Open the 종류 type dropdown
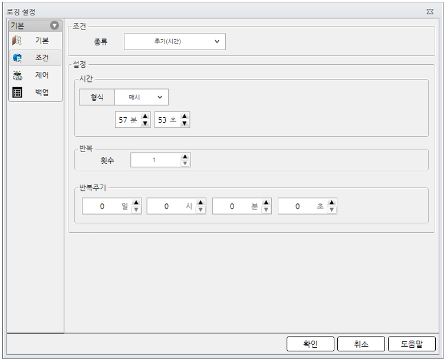Image resolution: width=447 pixels, height=362 pixels. coord(175,42)
